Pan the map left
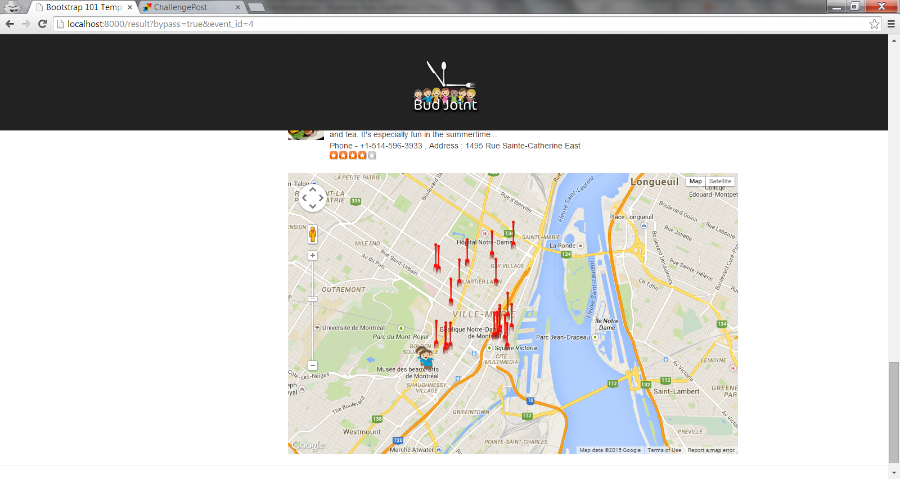900x479 pixels. coord(304,198)
